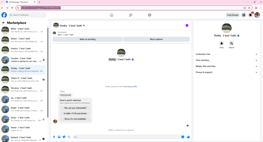Open the account profile picture menu
The image size is (263, 142).
(x=257, y=15)
